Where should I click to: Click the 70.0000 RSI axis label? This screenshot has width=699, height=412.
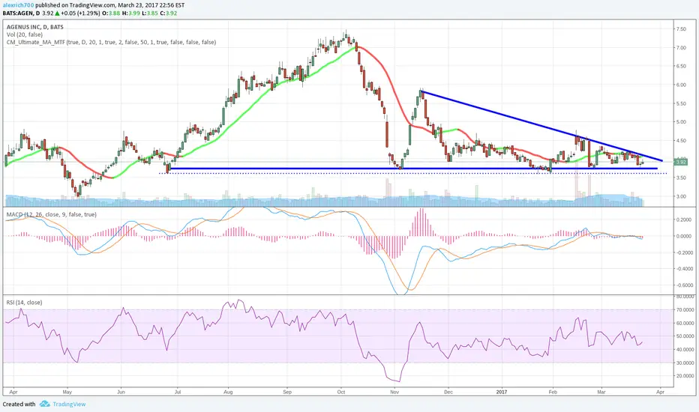point(685,309)
